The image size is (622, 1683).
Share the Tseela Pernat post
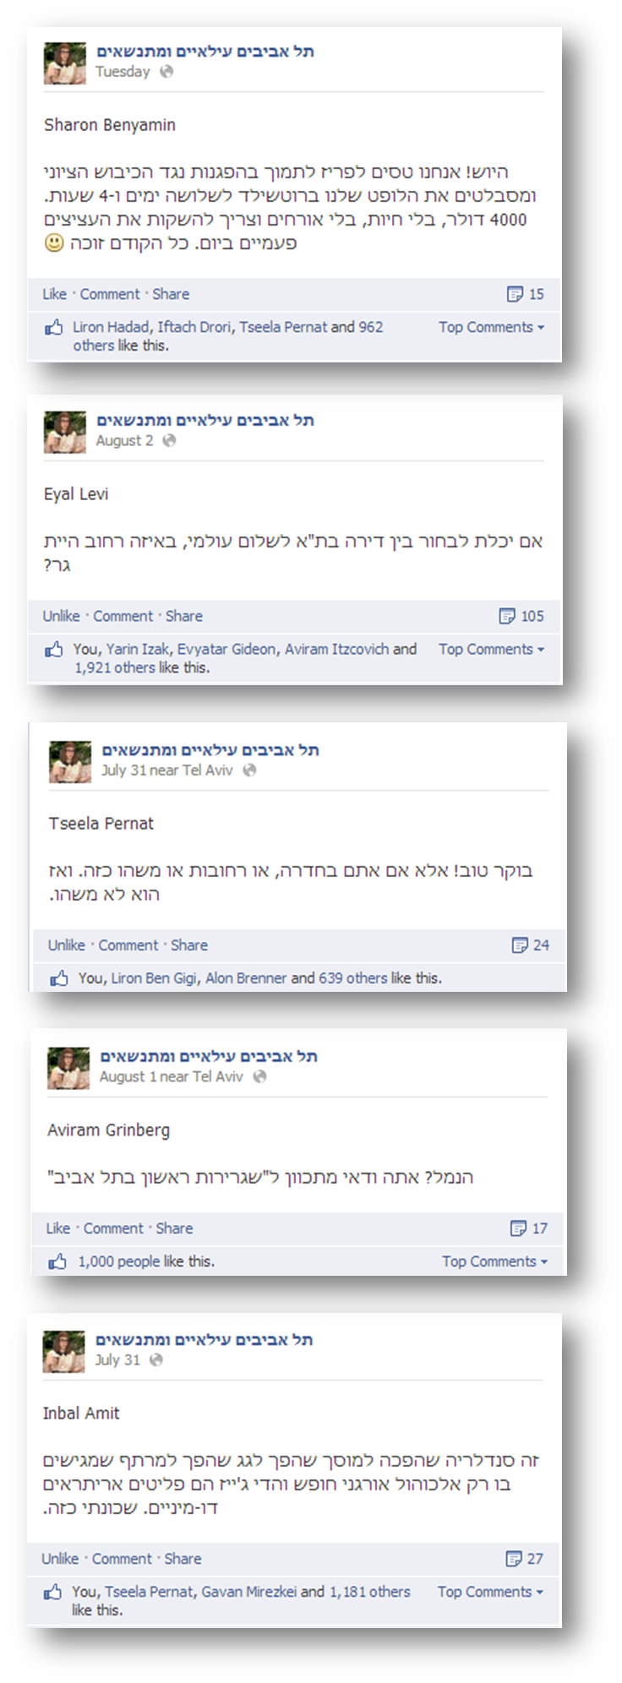[x=189, y=945]
